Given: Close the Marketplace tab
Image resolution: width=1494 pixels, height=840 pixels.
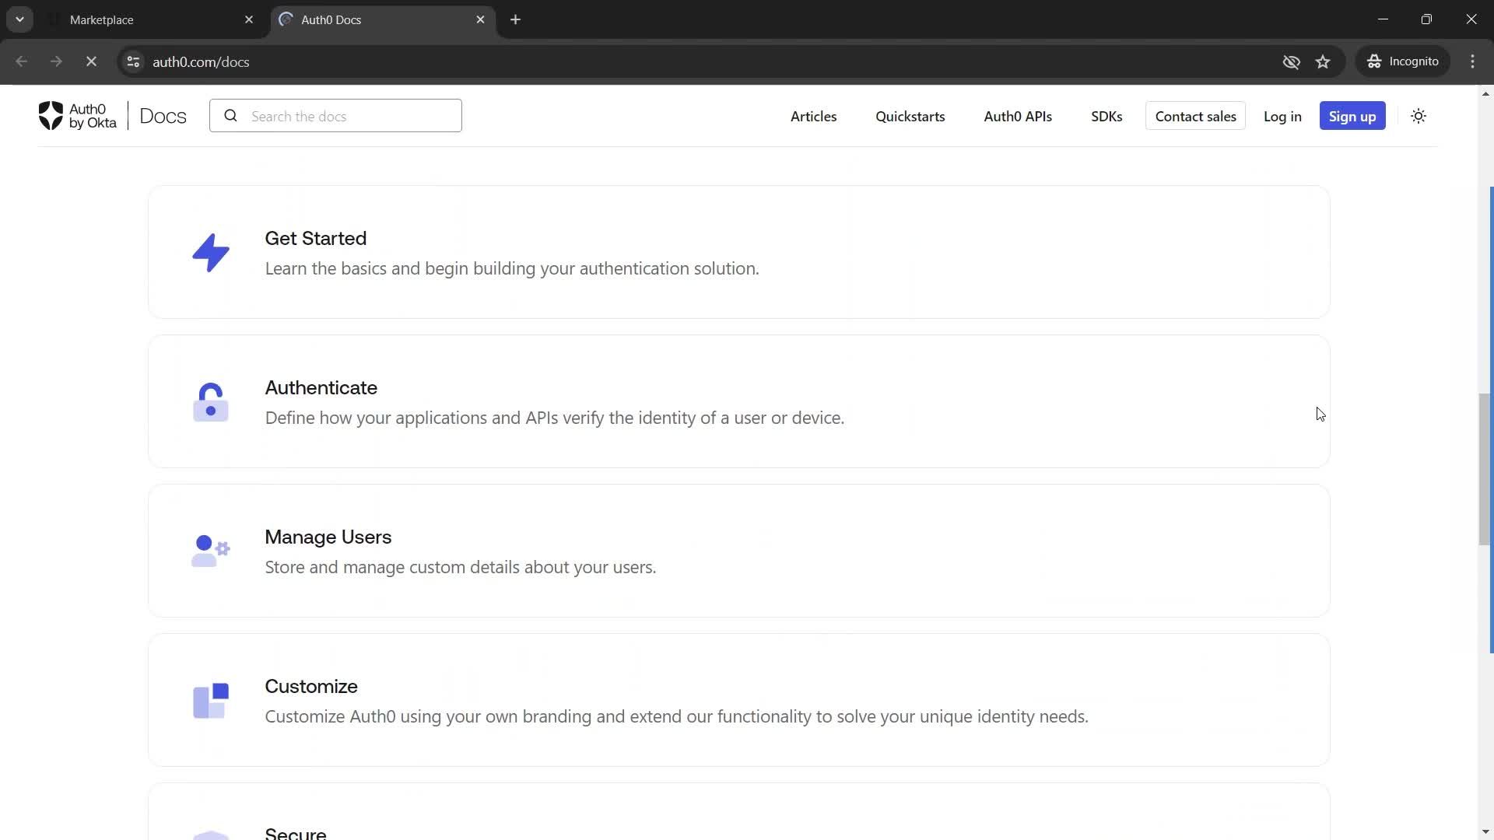Looking at the screenshot, I should click(249, 19).
